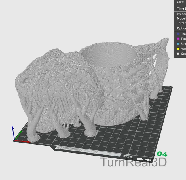Toggle the yellow Wipe color swatch
Viewport: 186px width, 180px height.
178,49
